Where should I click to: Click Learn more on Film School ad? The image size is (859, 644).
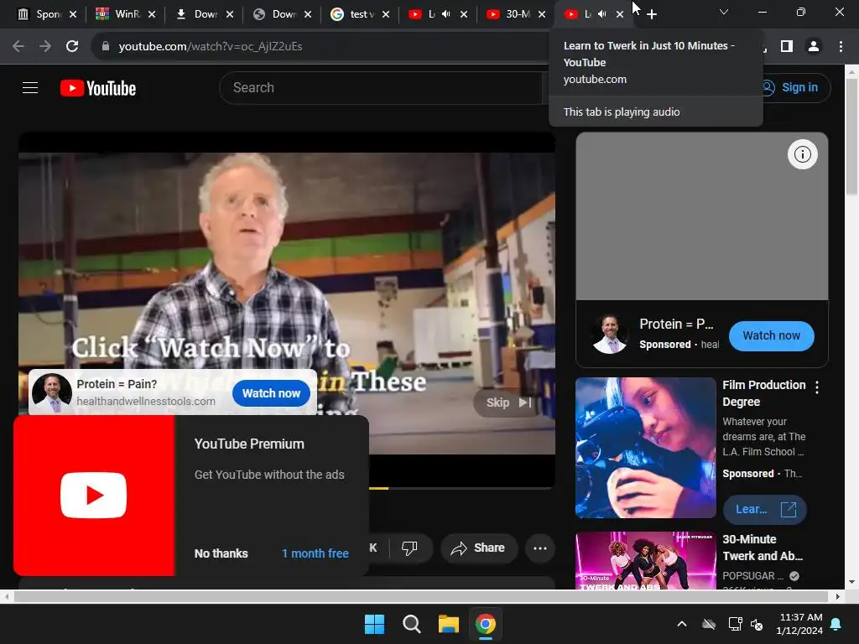click(x=765, y=509)
